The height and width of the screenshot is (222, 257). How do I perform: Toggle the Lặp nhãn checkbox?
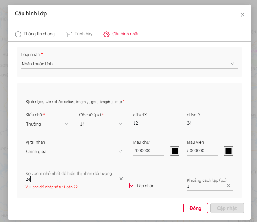132,186
